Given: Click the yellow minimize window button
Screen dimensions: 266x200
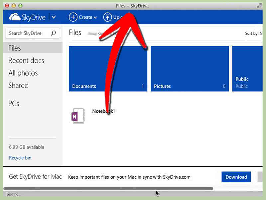Looking at the screenshot, I should pos(14,6).
